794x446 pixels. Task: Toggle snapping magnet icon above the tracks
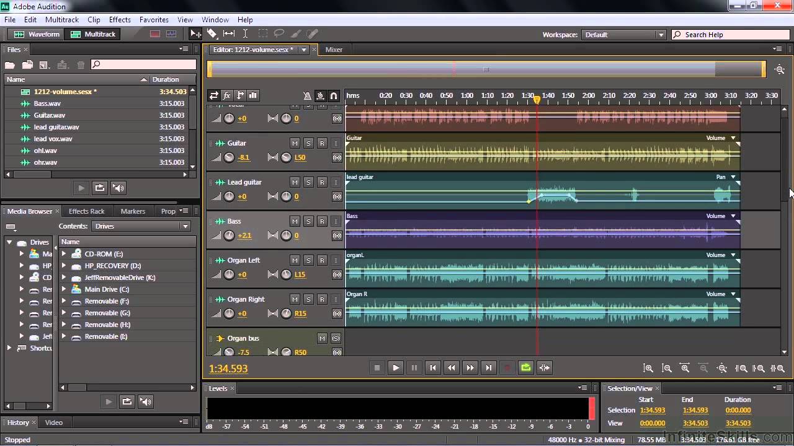click(x=333, y=95)
